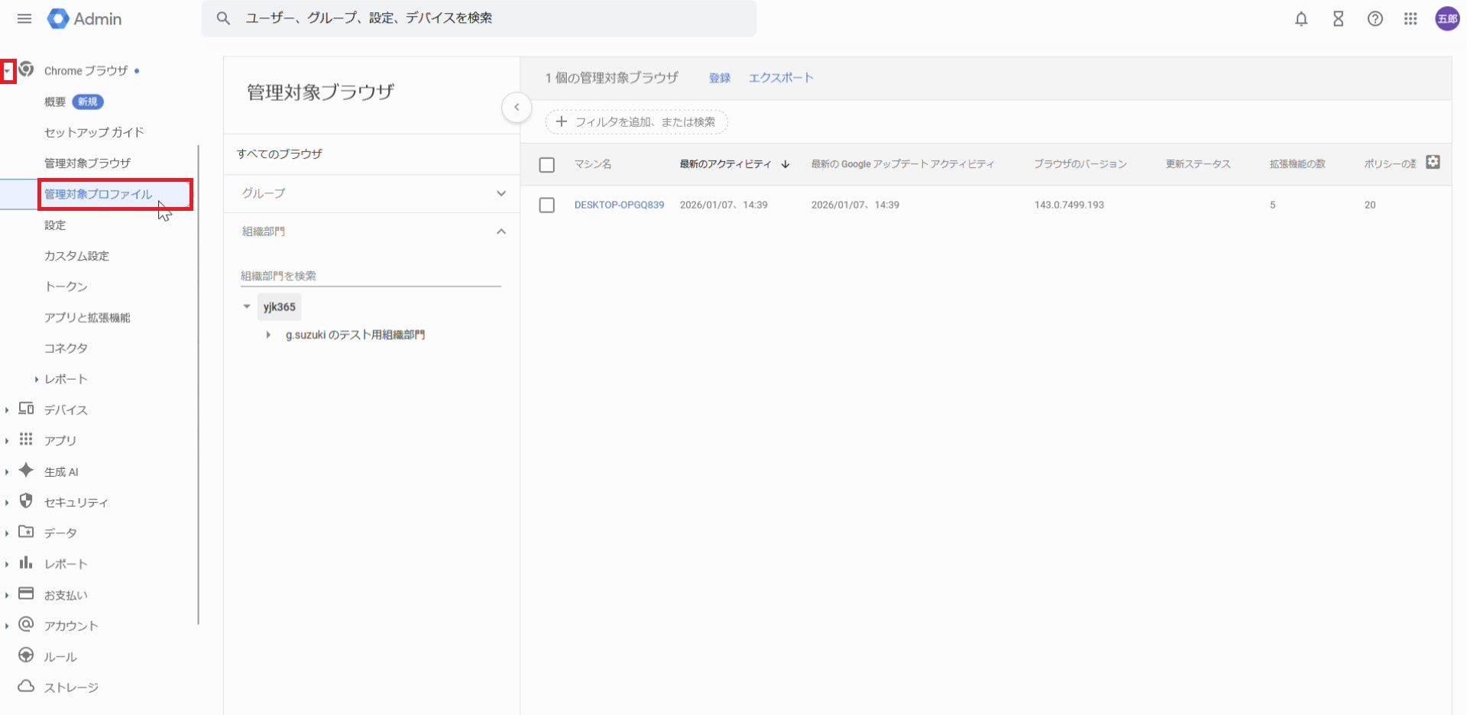Open the DESKTOP-OPGQ839 machine link
This screenshot has height=715, width=1467.
pos(619,205)
